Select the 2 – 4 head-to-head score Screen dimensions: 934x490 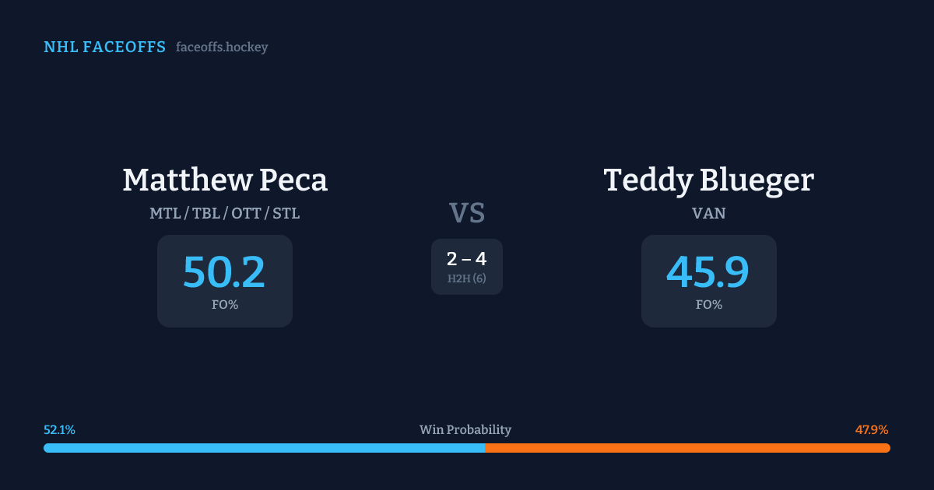(x=467, y=260)
